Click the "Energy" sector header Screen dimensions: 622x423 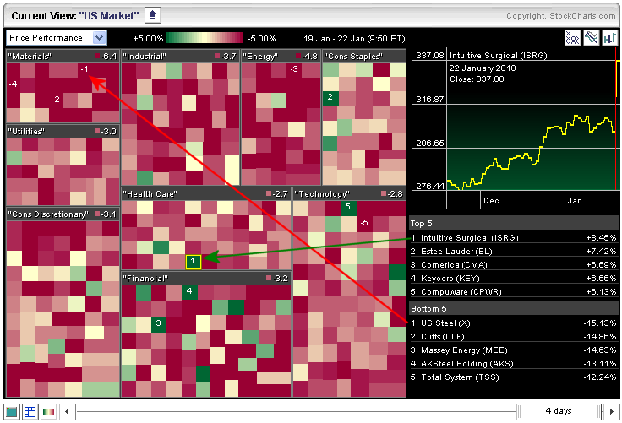tap(281, 57)
